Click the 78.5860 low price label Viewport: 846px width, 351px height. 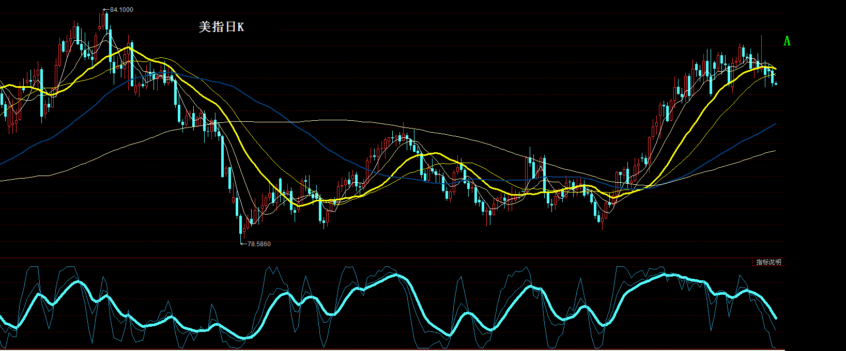coord(259,244)
